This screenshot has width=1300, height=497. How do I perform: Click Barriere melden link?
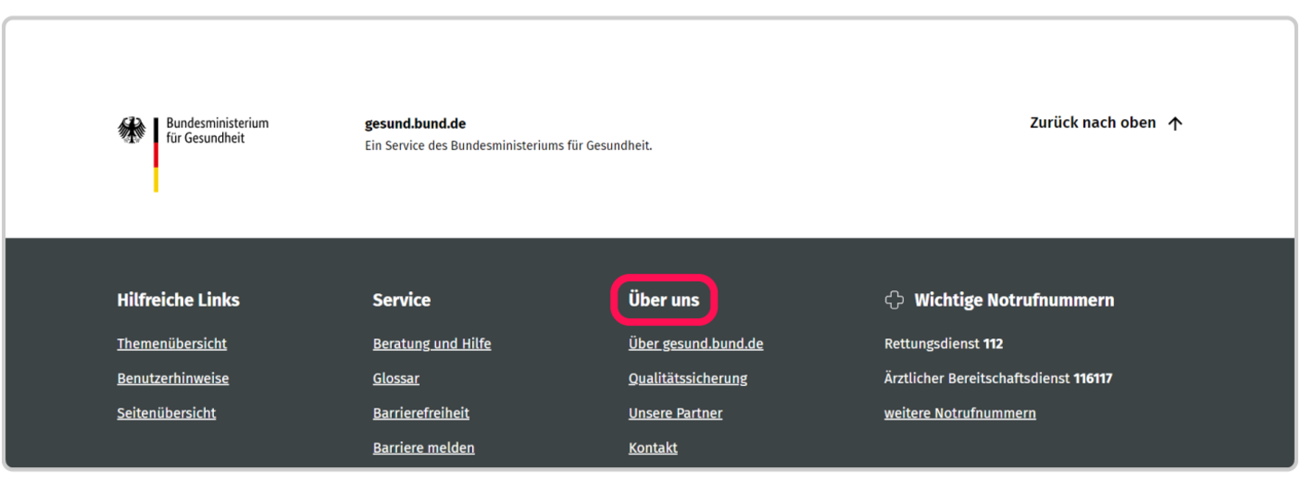[423, 448]
